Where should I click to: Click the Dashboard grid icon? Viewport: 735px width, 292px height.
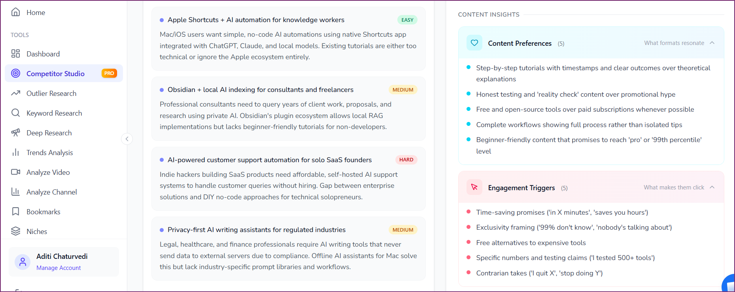pyautogui.click(x=15, y=54)
